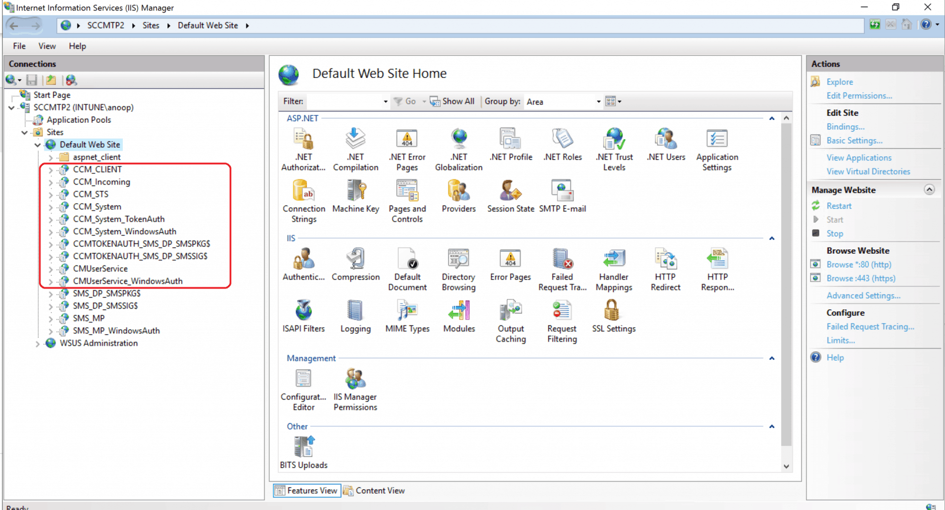Open the MIME Types feature
The width and height of the screenshot is (945, 510).
[407, 316]
